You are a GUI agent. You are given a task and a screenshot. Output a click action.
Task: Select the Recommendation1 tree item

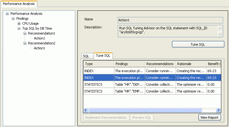pyautogui.click(x=42, y=33)
